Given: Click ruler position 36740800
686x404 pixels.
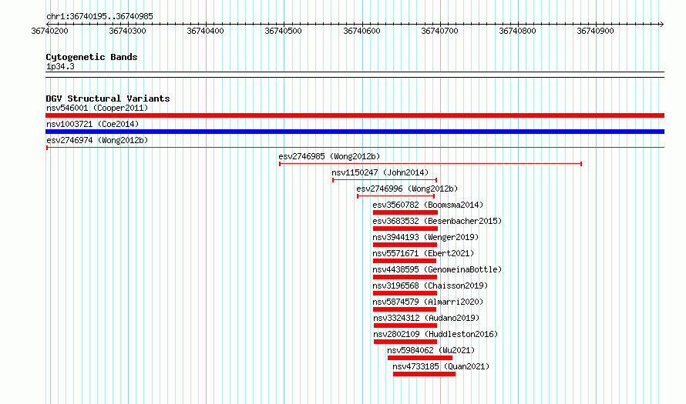Looking at the screenshot, I should [x=517, y=31].
